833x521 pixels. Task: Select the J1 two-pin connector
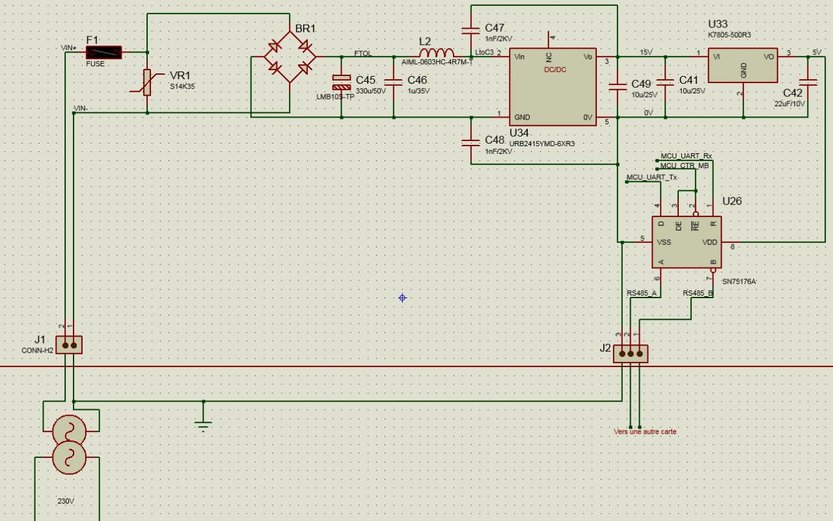pyautogui.click(x=69, y=344)
